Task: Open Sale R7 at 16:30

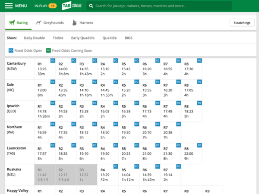Action: [x=171, y=90]
